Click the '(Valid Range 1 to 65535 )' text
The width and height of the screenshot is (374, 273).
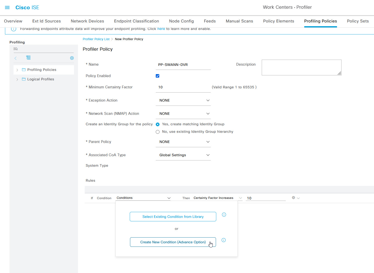[234, 87]
